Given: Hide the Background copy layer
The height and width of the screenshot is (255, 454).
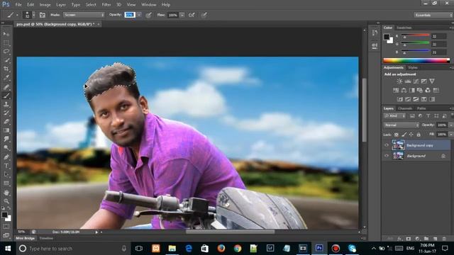Looking at the screenshot, I should 387,145.
